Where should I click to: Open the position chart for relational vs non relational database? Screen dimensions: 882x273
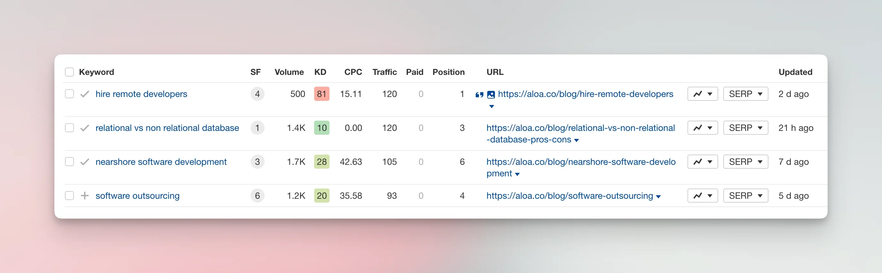pos(702,128)
